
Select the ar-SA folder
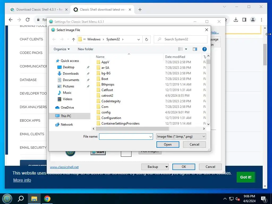[105, 68]
